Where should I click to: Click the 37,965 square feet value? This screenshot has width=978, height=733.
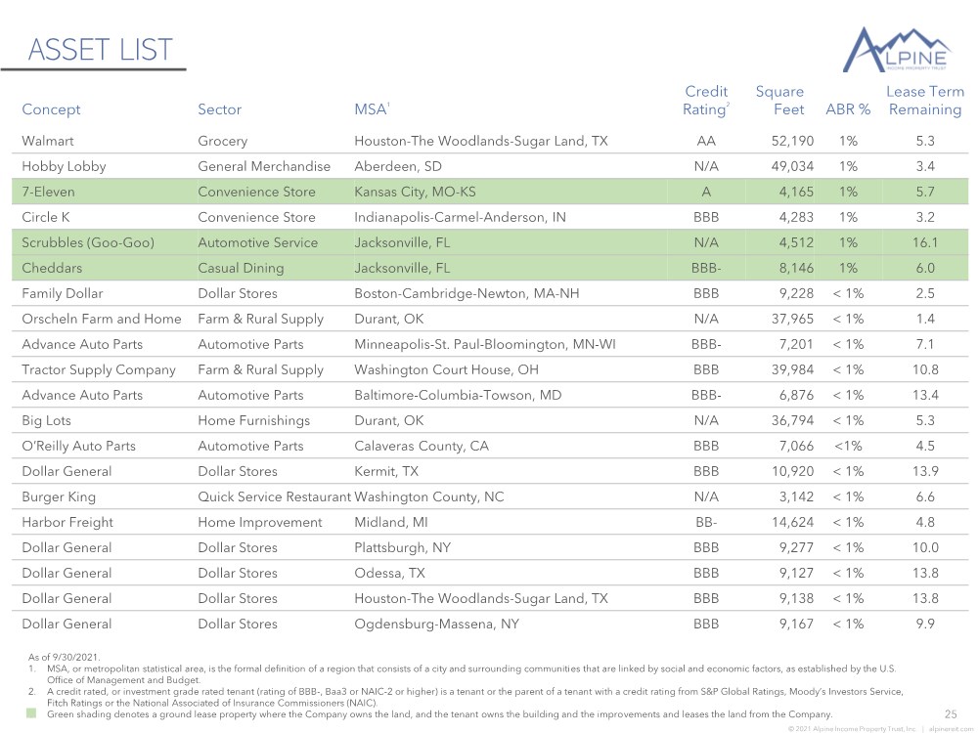pyautogui.click(x=792, y=320)
